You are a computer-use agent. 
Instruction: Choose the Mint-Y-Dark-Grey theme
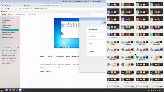128,73
